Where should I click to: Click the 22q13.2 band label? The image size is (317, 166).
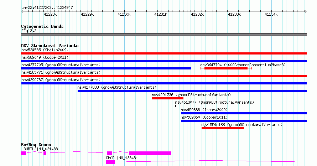(29, 31)
